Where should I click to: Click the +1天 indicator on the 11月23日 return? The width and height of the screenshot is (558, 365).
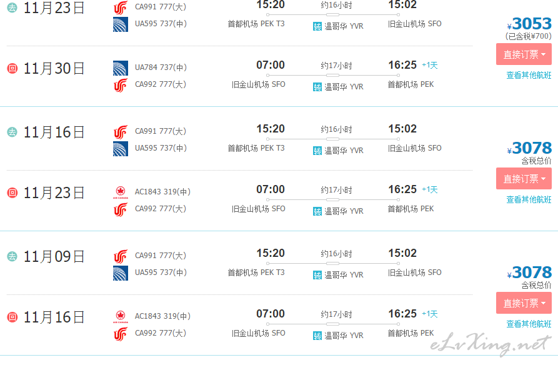430,189
